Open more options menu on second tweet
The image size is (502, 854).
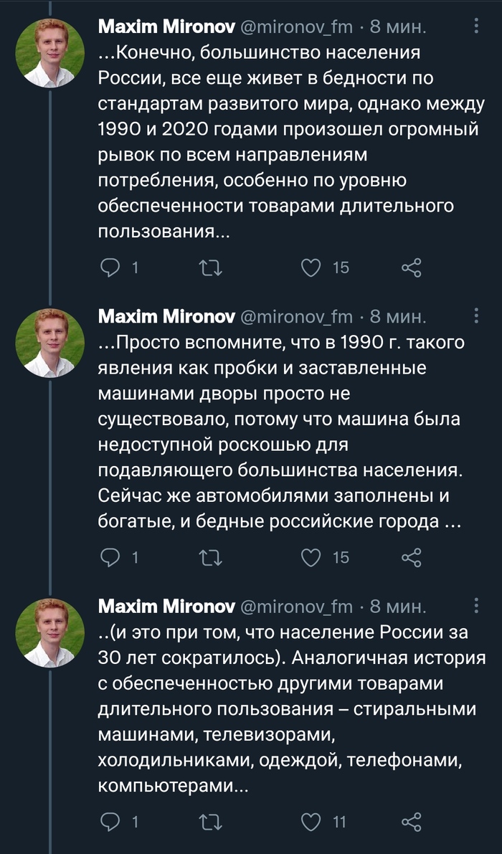tap(478, 315)
